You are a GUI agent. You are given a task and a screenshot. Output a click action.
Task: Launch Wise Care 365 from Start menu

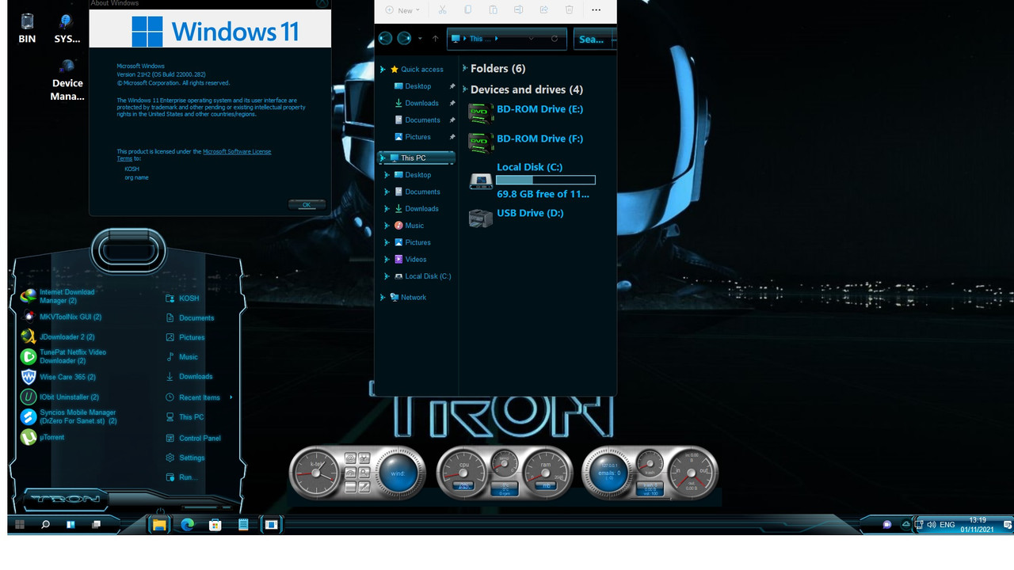pos(58,377)
